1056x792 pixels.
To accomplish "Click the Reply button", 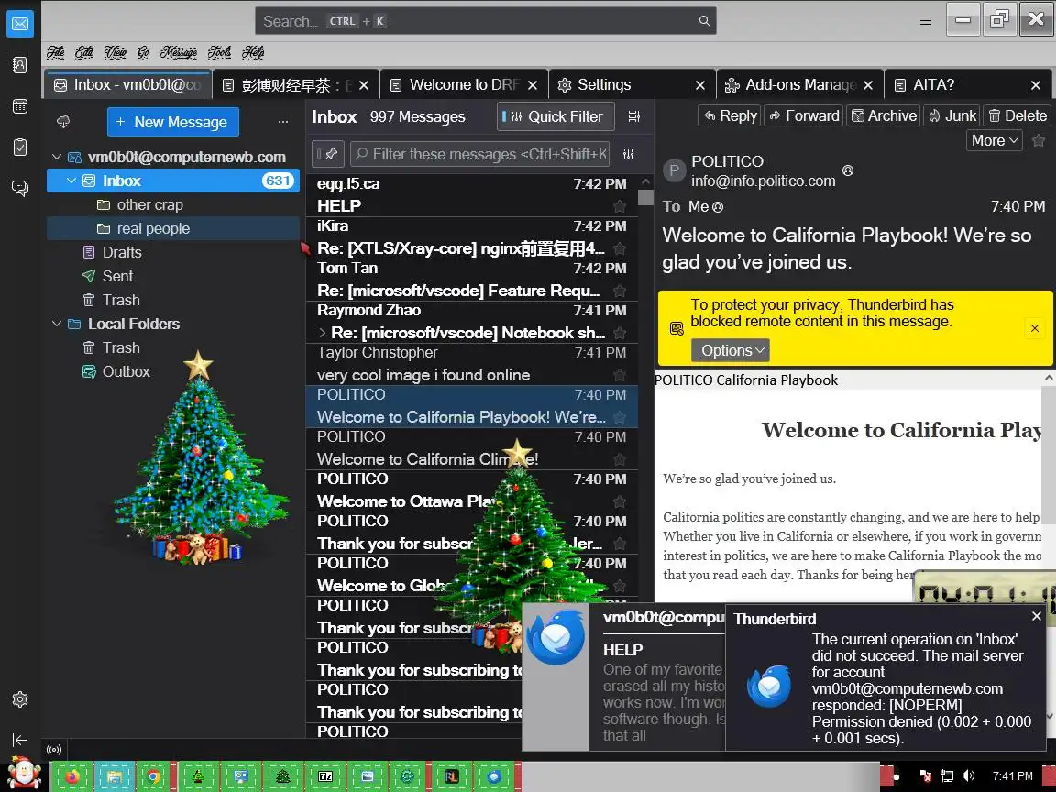I will coord(730,115).
